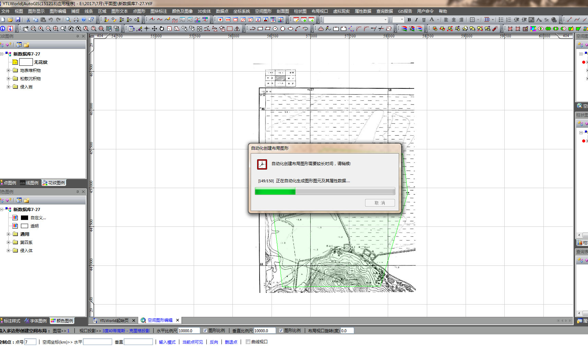This screenshot has width=588, height=346.
Task: Click the Cut scissors icon
Action: tap(28, 20)
